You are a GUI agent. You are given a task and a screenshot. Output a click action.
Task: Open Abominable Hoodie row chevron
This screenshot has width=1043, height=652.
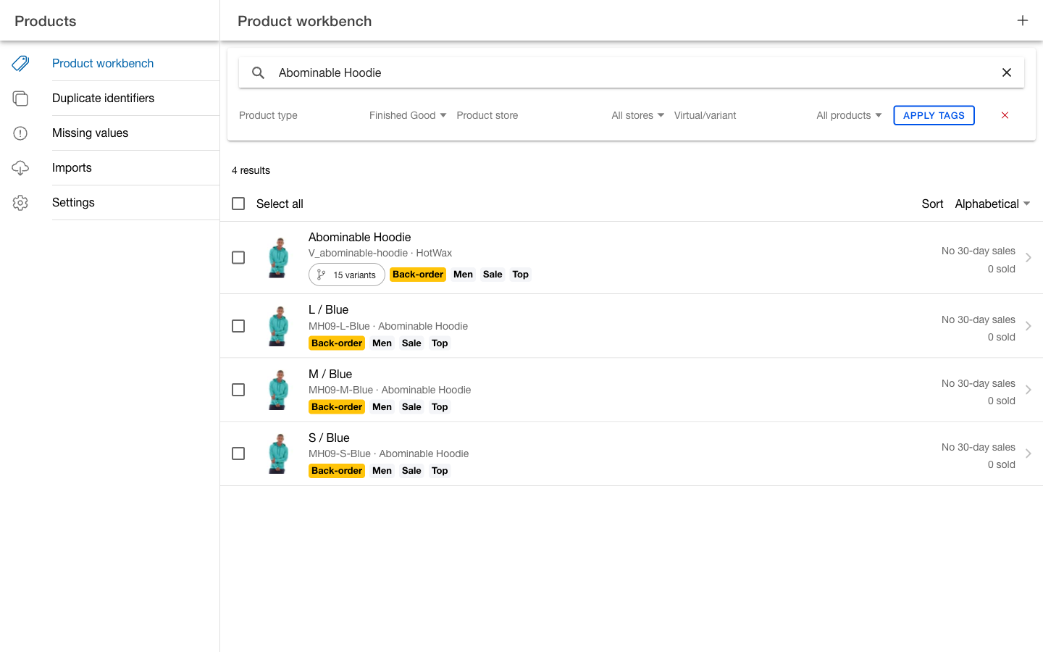point(1029,258)
